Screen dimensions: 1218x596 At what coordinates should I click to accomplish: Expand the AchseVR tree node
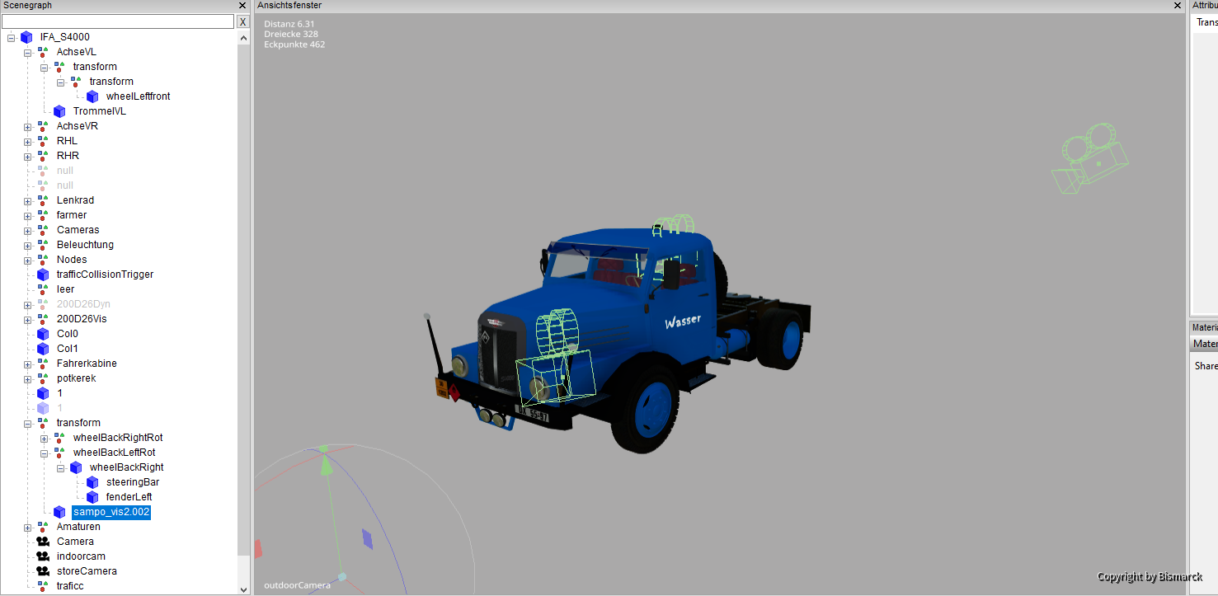28,126
